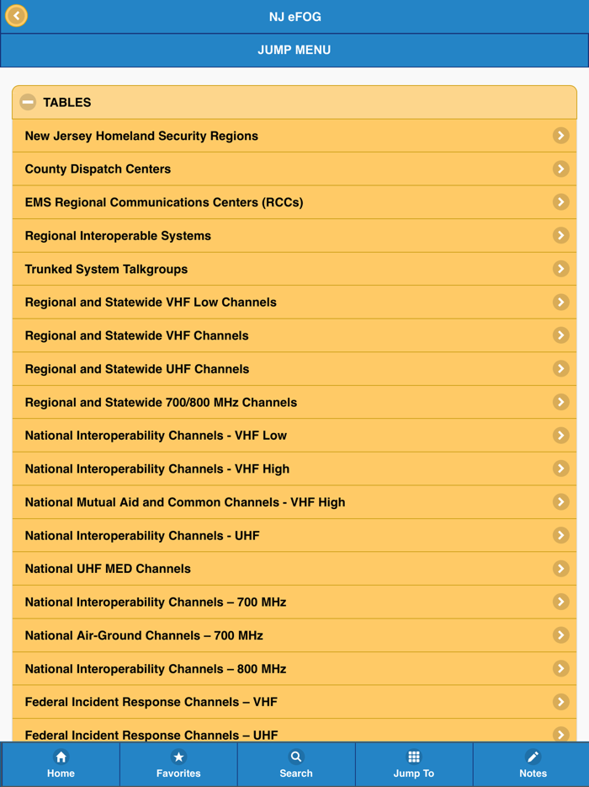Screen dimensions: 589x787
Task: Open Federal Incident Response Channels – UHF
Action: (294, 731)
